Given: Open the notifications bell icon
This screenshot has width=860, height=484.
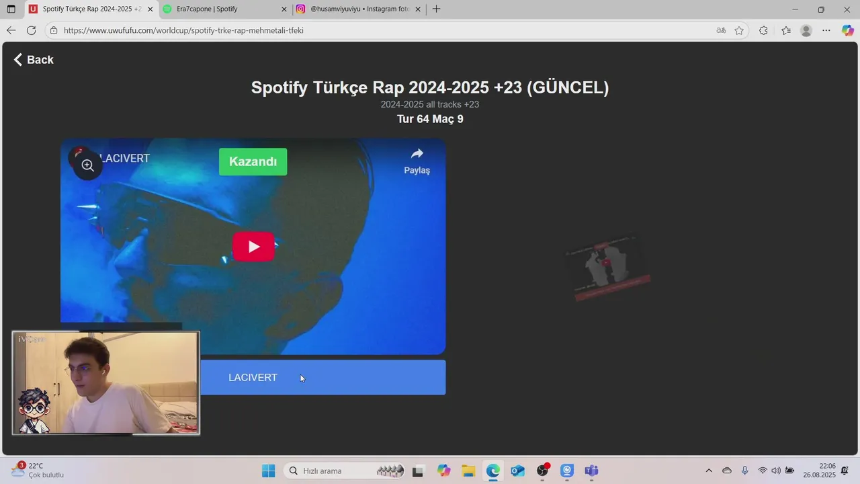Looking at the screenshot, I should click(x=845, y=471).
